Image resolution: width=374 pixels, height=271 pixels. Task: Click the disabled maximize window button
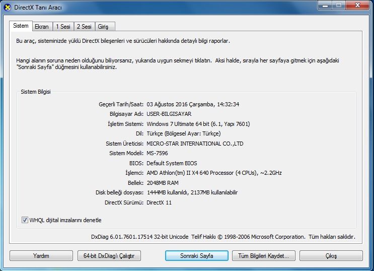[338, 5]
